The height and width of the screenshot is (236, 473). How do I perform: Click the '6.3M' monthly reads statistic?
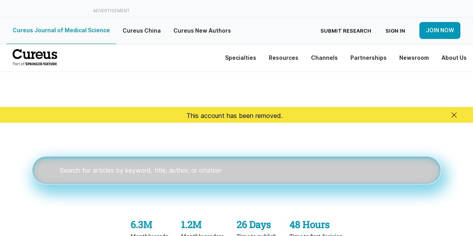(x=142, y=225)
